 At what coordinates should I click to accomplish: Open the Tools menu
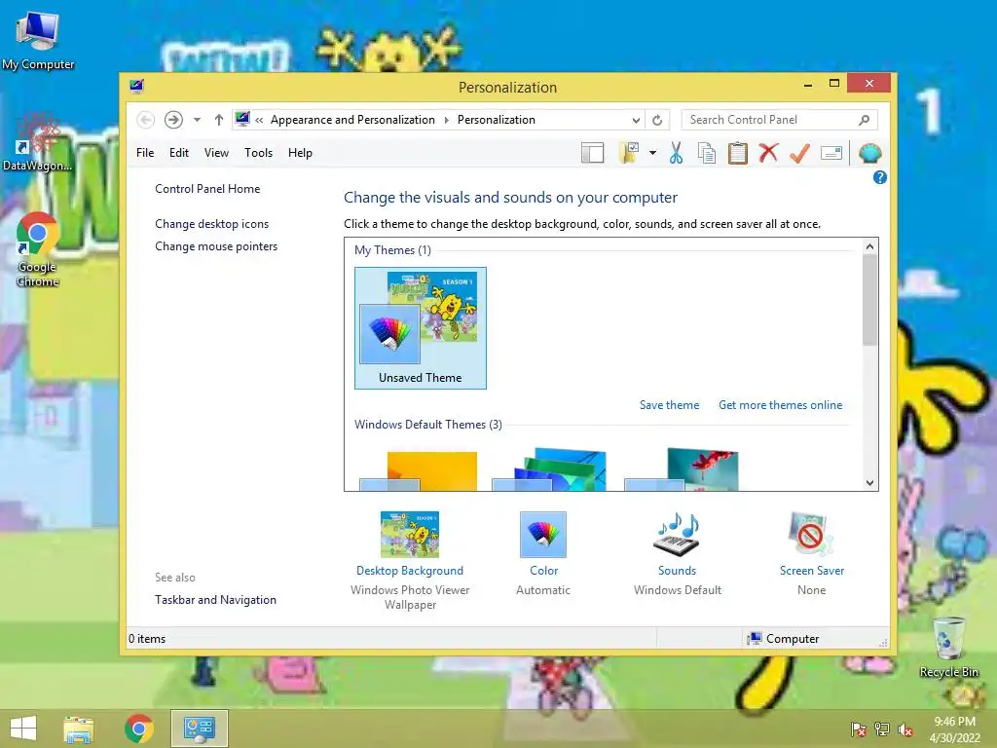point(258,153)
